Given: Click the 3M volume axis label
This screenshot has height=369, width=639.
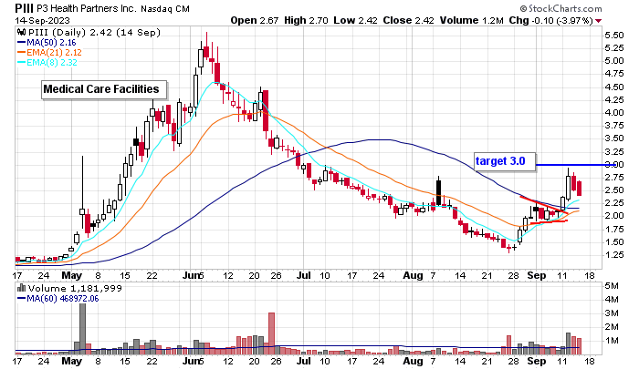Looking at the screenshot, I should point(612,313).
